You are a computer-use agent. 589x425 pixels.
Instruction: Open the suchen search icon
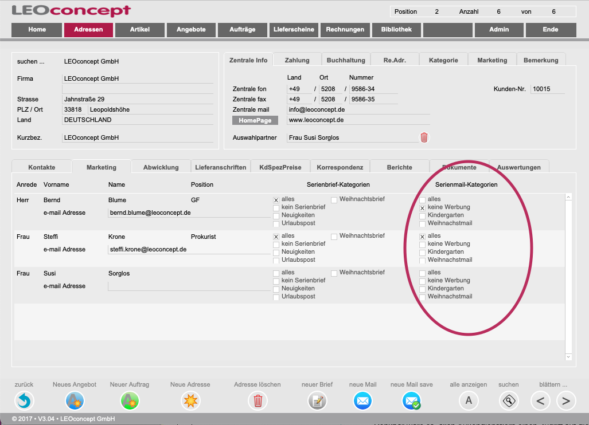[509, 400]
